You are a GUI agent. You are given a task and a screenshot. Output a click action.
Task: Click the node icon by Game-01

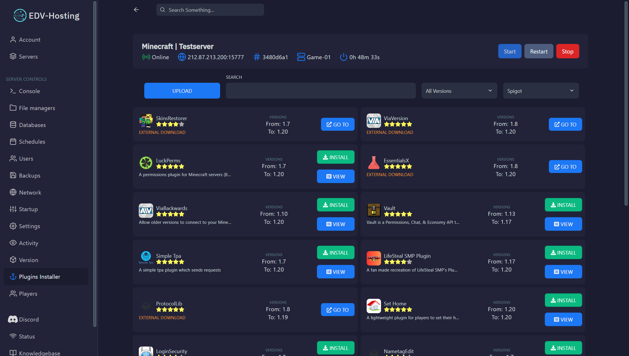pos(301,57)
